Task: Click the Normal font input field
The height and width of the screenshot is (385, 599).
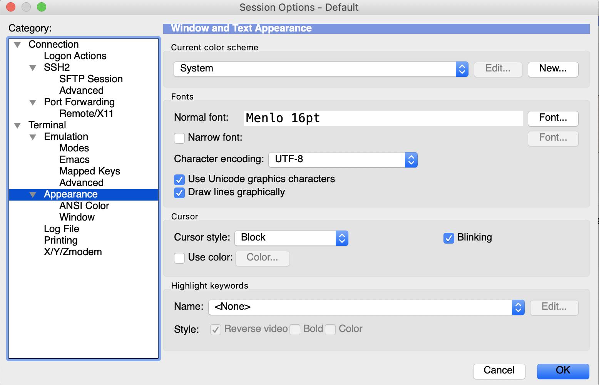Action: point(383,118)
